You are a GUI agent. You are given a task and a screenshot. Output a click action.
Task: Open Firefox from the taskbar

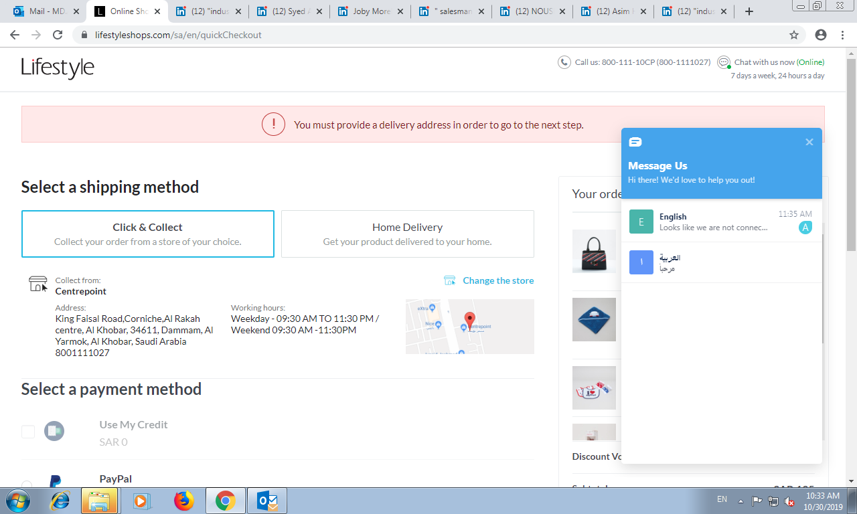(183, 501)
